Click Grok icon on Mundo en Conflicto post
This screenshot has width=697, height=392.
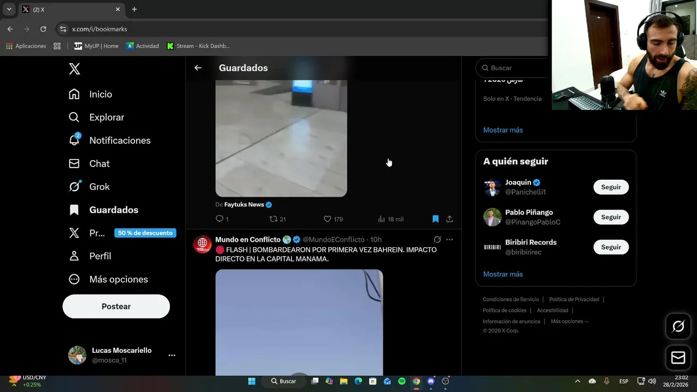tap(437, 240)
